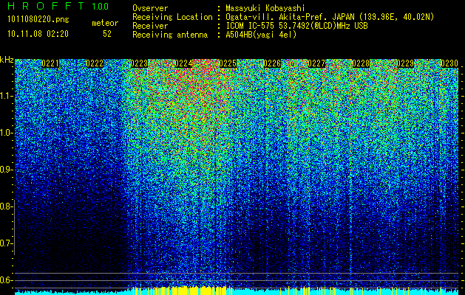Click the meteor count value 52

[107, 34]
